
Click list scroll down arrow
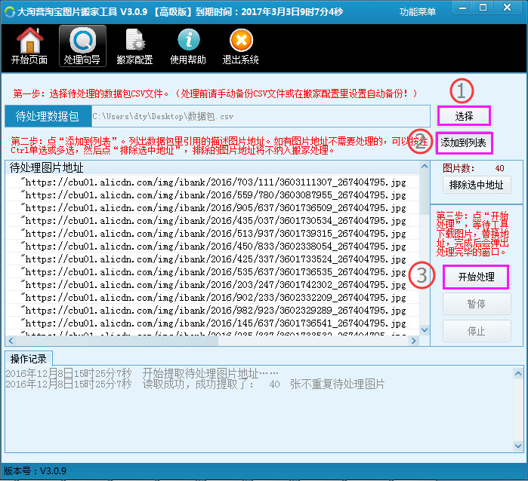coord(425,330)
